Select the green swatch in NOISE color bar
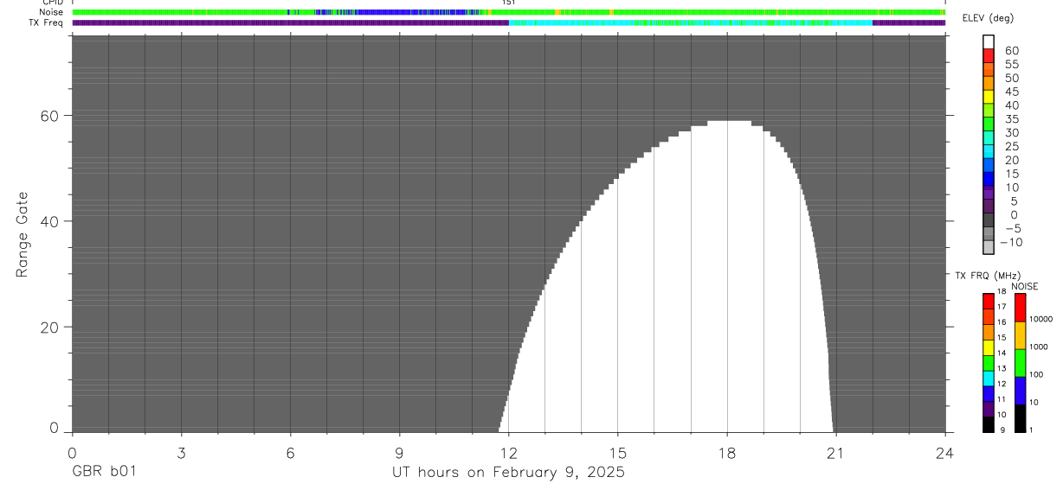This screenshot has width=1063, height=490. (x=1020, y=363)
